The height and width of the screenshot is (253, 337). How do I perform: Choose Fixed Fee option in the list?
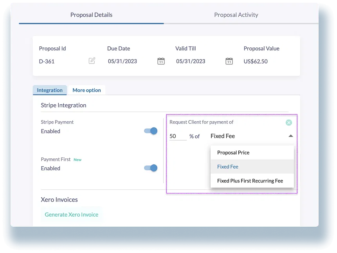(x=252, y=166)
